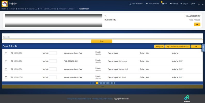Select checkbox for RO 20210902001
This screenshot has height=103, width=205.
[x=6, y=61]
